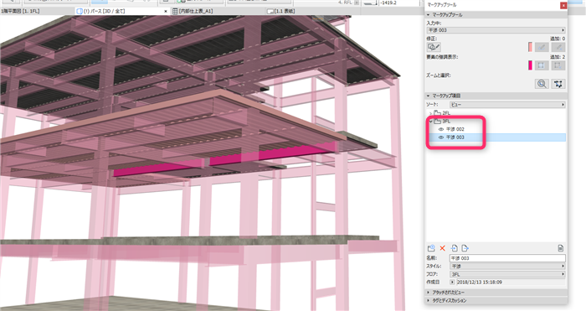Open the フロア dropdown showing 3FL

[507, 274]
